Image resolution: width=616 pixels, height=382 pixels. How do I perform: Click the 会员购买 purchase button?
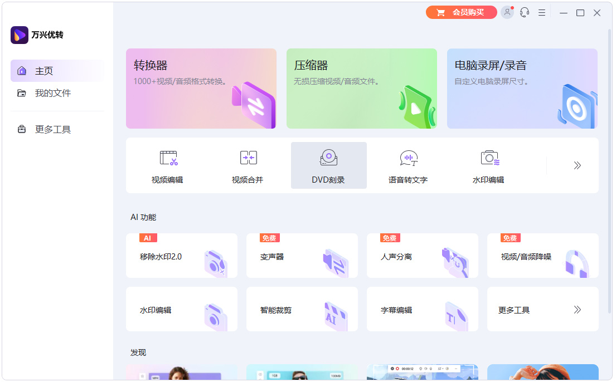461,12
